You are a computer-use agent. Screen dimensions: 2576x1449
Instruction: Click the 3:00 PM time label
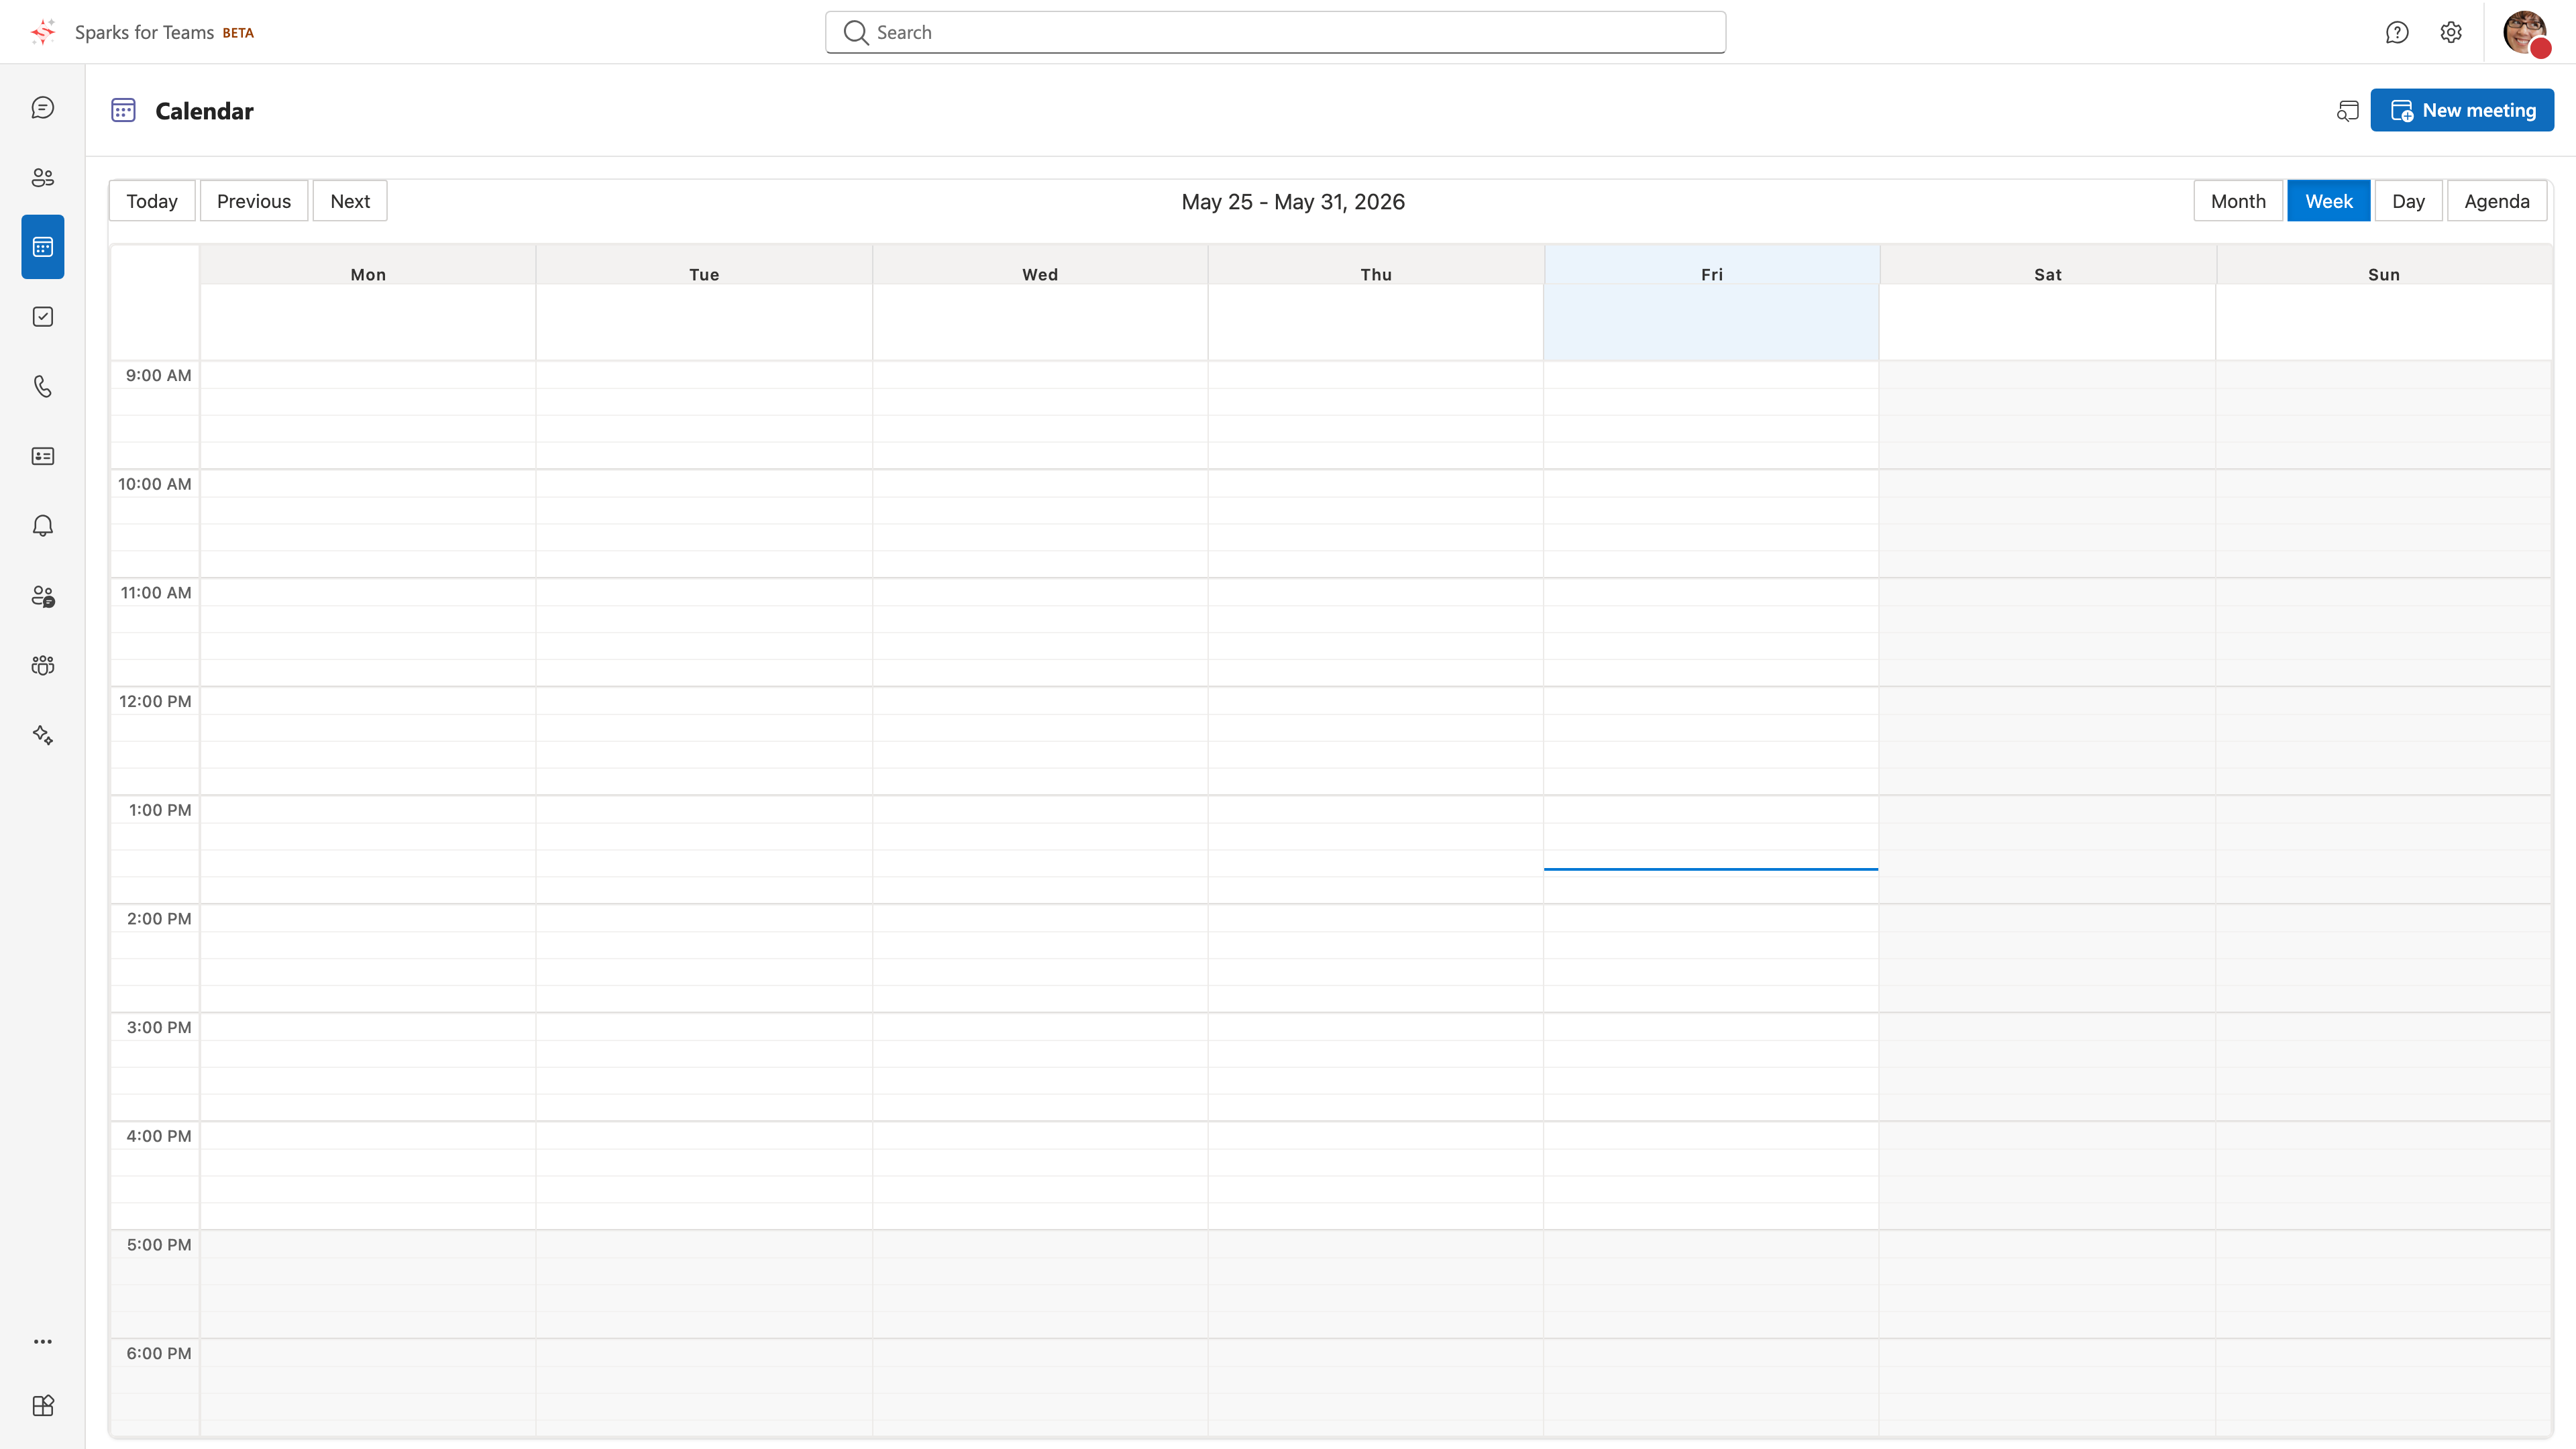pos(158,1027)
